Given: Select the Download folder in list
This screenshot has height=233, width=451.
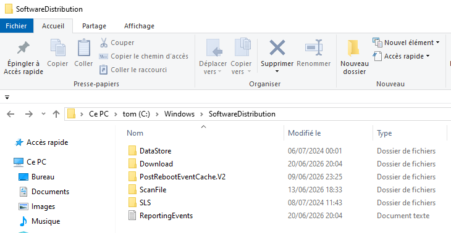Looking at the screenshot, I should pos(156,164).
